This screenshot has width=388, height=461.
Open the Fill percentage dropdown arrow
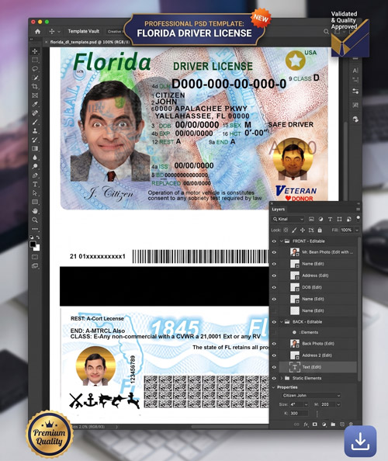[x=357, y=230]
